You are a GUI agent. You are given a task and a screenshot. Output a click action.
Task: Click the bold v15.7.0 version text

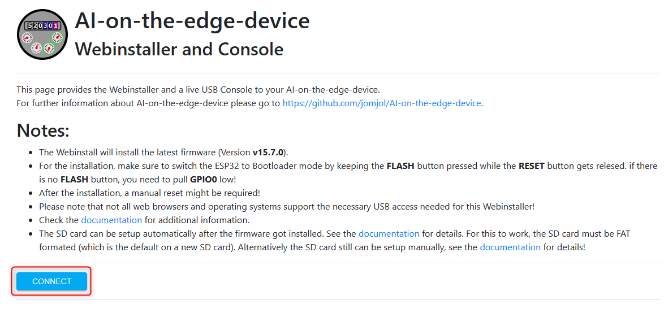(x=268, y=152)
